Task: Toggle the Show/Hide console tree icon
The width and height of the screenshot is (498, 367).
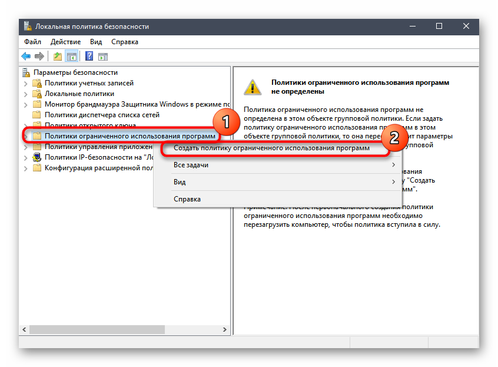Action: pos(71,57)
